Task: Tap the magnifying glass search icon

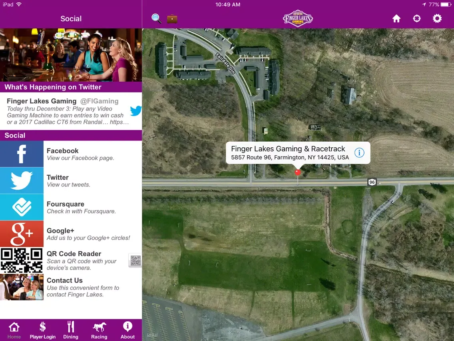Action: pyautogui.click(x=156, y=18)
